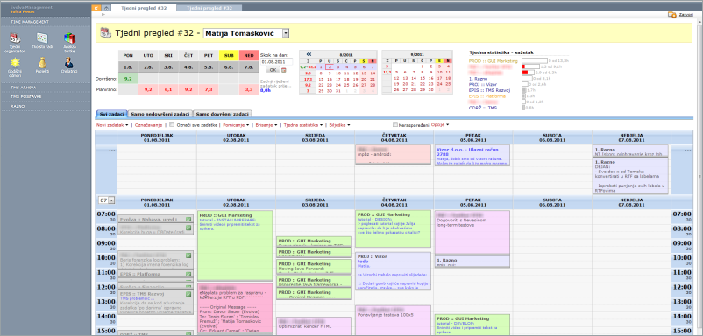Select the inactive second Tjedni pregled #32 tab
This screenshot has width=703, height=336.
click(x=209, y=8)
